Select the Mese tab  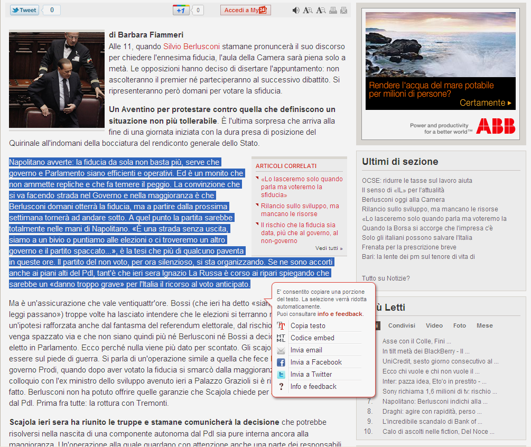point(485,325)
